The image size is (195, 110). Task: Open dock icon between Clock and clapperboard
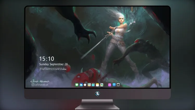89,85
